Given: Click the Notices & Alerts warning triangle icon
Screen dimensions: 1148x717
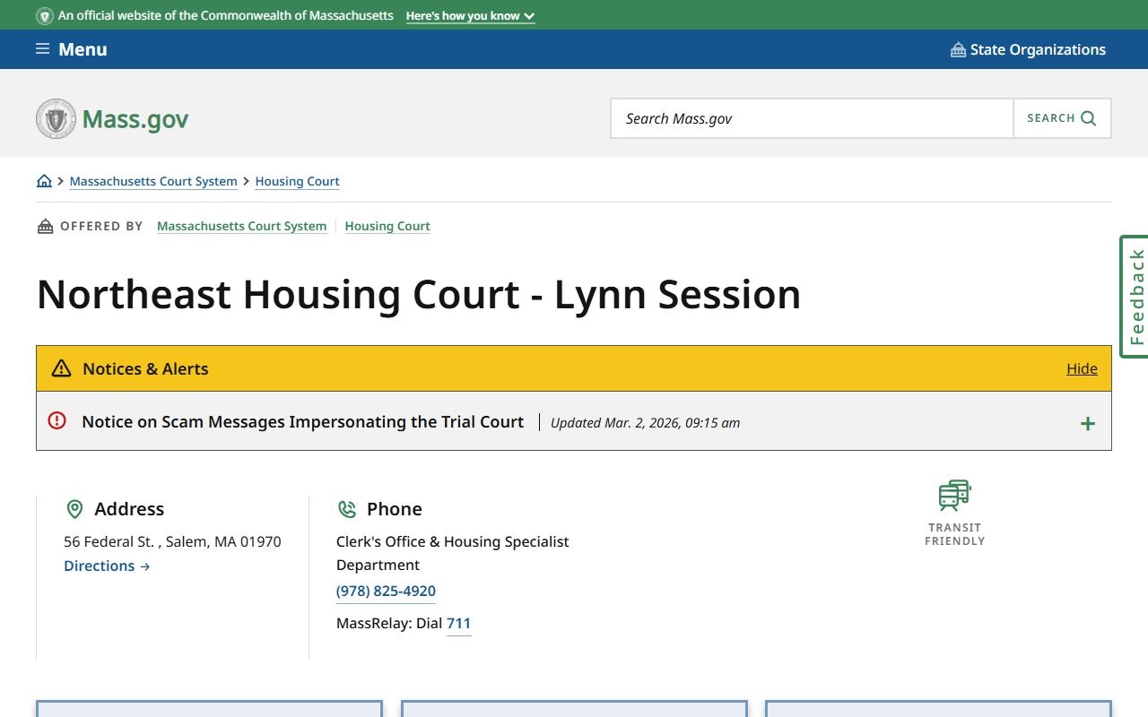Looking at the screenshot, I should click(61, 368).
